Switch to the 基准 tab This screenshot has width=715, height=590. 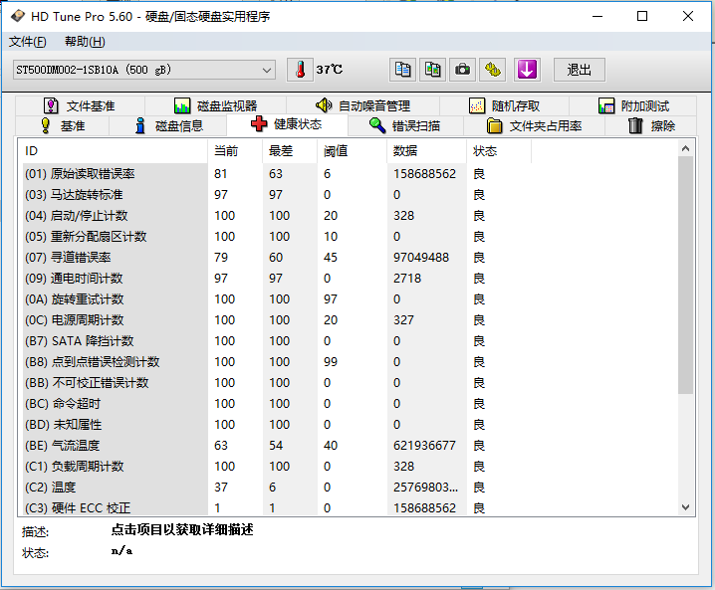click(63, 125)
